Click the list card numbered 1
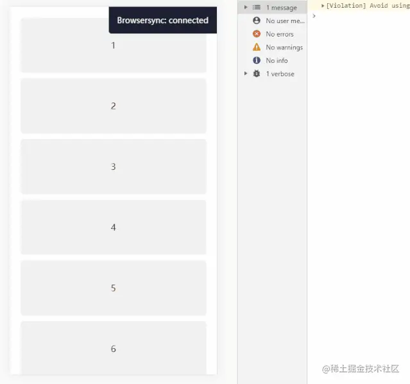410x384 pixels. pos(113,45)
